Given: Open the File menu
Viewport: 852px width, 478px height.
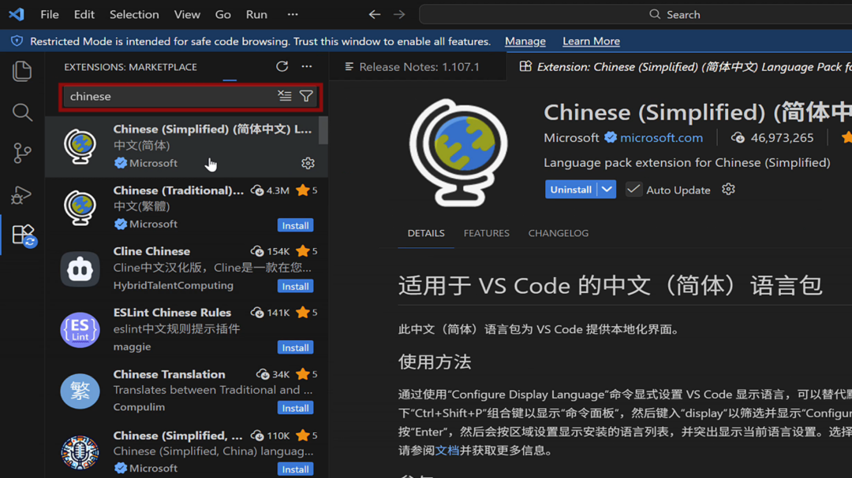Looking at the screenshot, I should click(50, 14).
